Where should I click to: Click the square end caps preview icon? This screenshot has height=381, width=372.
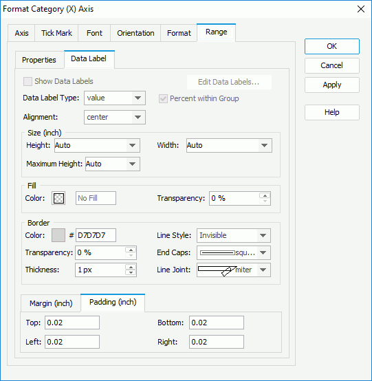(217, 252)
